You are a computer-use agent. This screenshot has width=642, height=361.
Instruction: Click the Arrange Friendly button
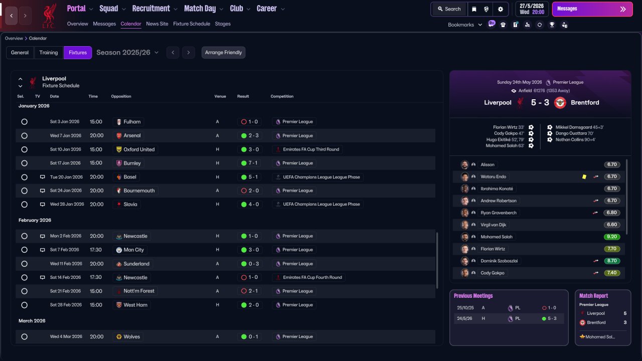click(223, 53)
